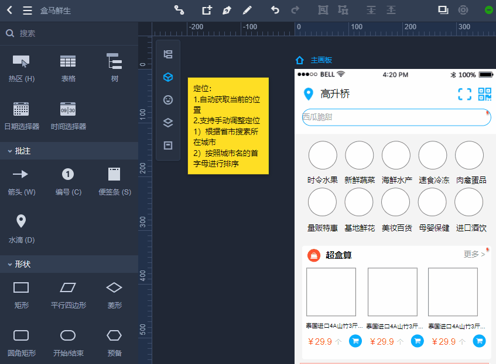Click the 高升桥 location text
496x364 pixels.
pos(335,93)
